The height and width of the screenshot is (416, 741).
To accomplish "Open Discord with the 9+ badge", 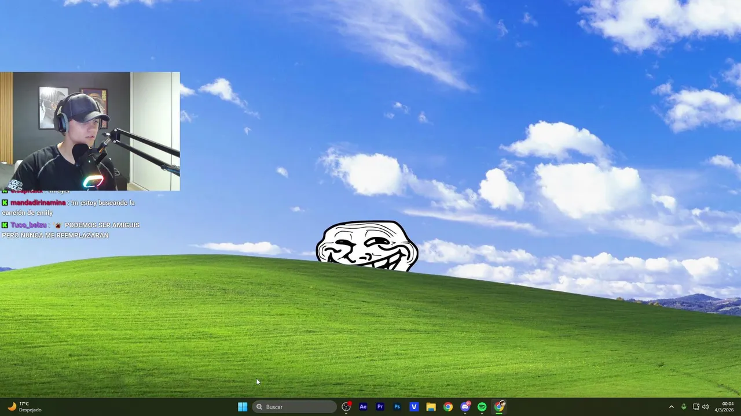I will [465, 407].
